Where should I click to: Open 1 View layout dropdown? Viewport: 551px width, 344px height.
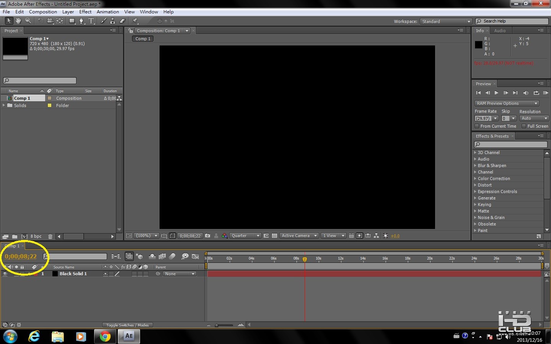tap(333, 236)
